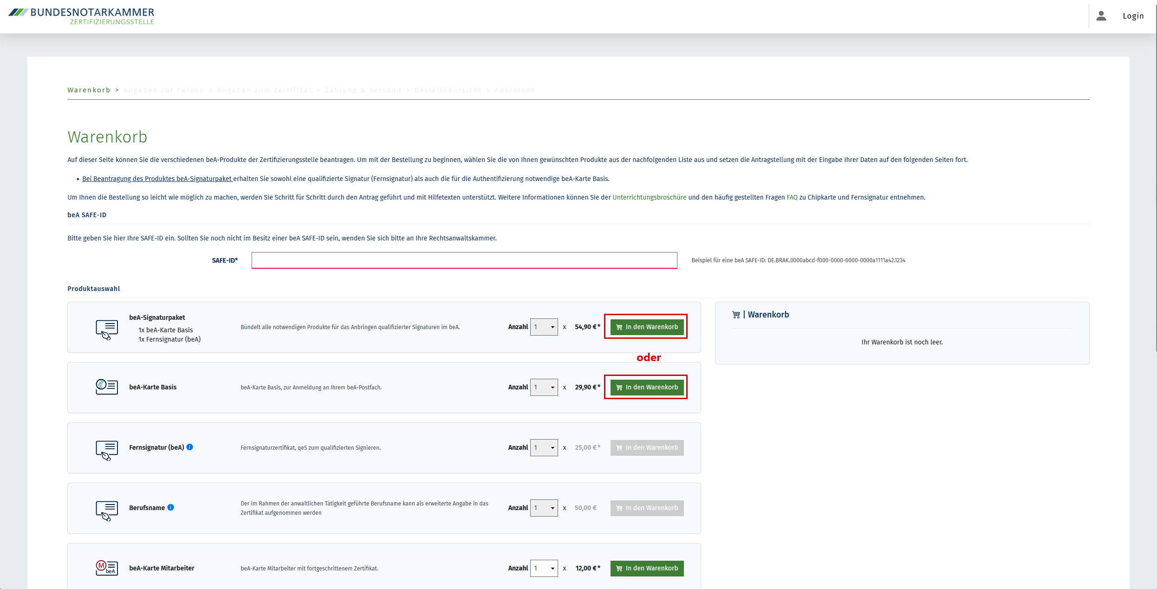Click the SAFE-ID input field
This screenshot has height=589, width=1157.
click(x=464, y=260)
